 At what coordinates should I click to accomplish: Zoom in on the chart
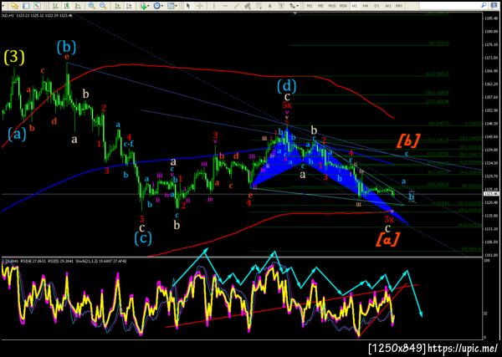[91, 6]
